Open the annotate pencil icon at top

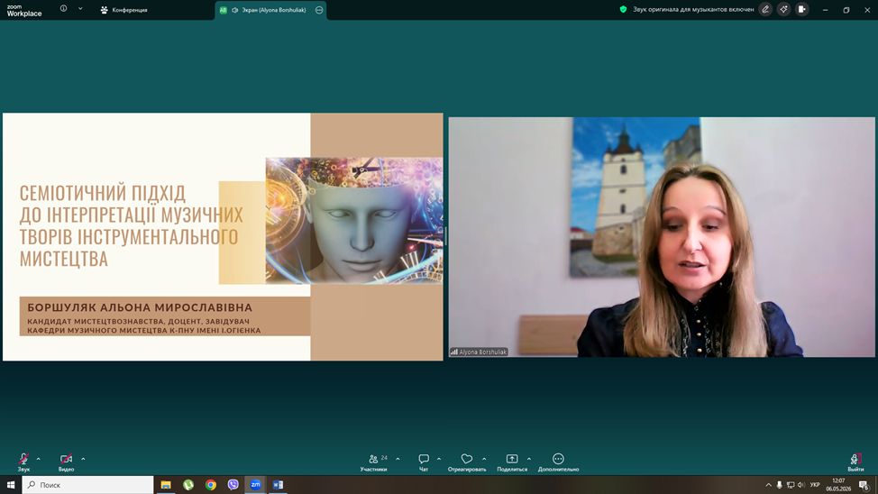pyautogui.click(x=765, y=10)
